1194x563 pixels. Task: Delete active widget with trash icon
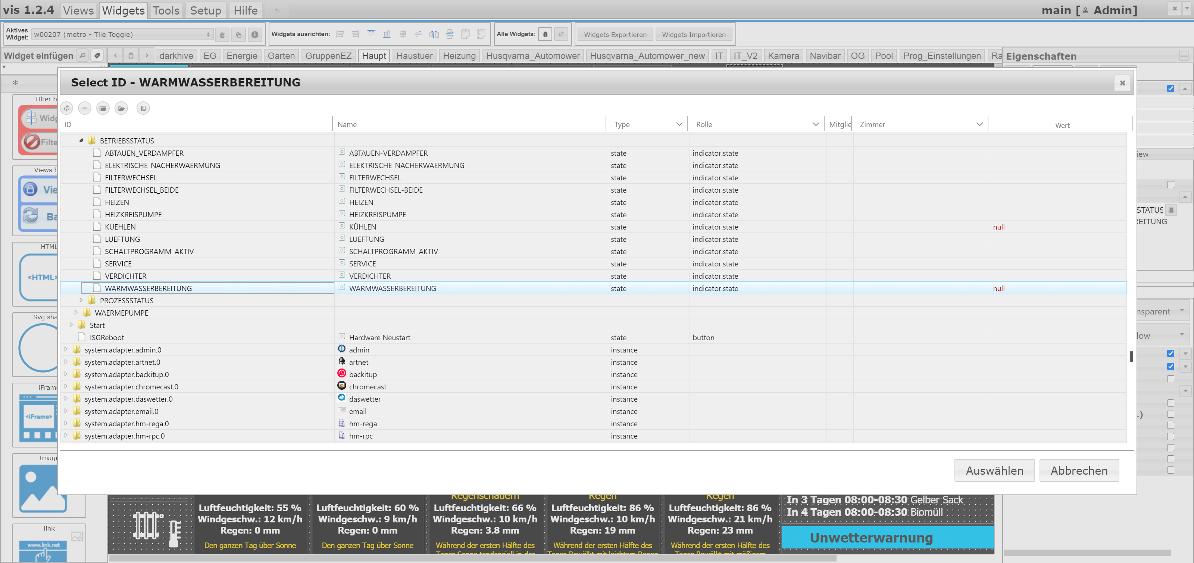click(x=222, y=35)
